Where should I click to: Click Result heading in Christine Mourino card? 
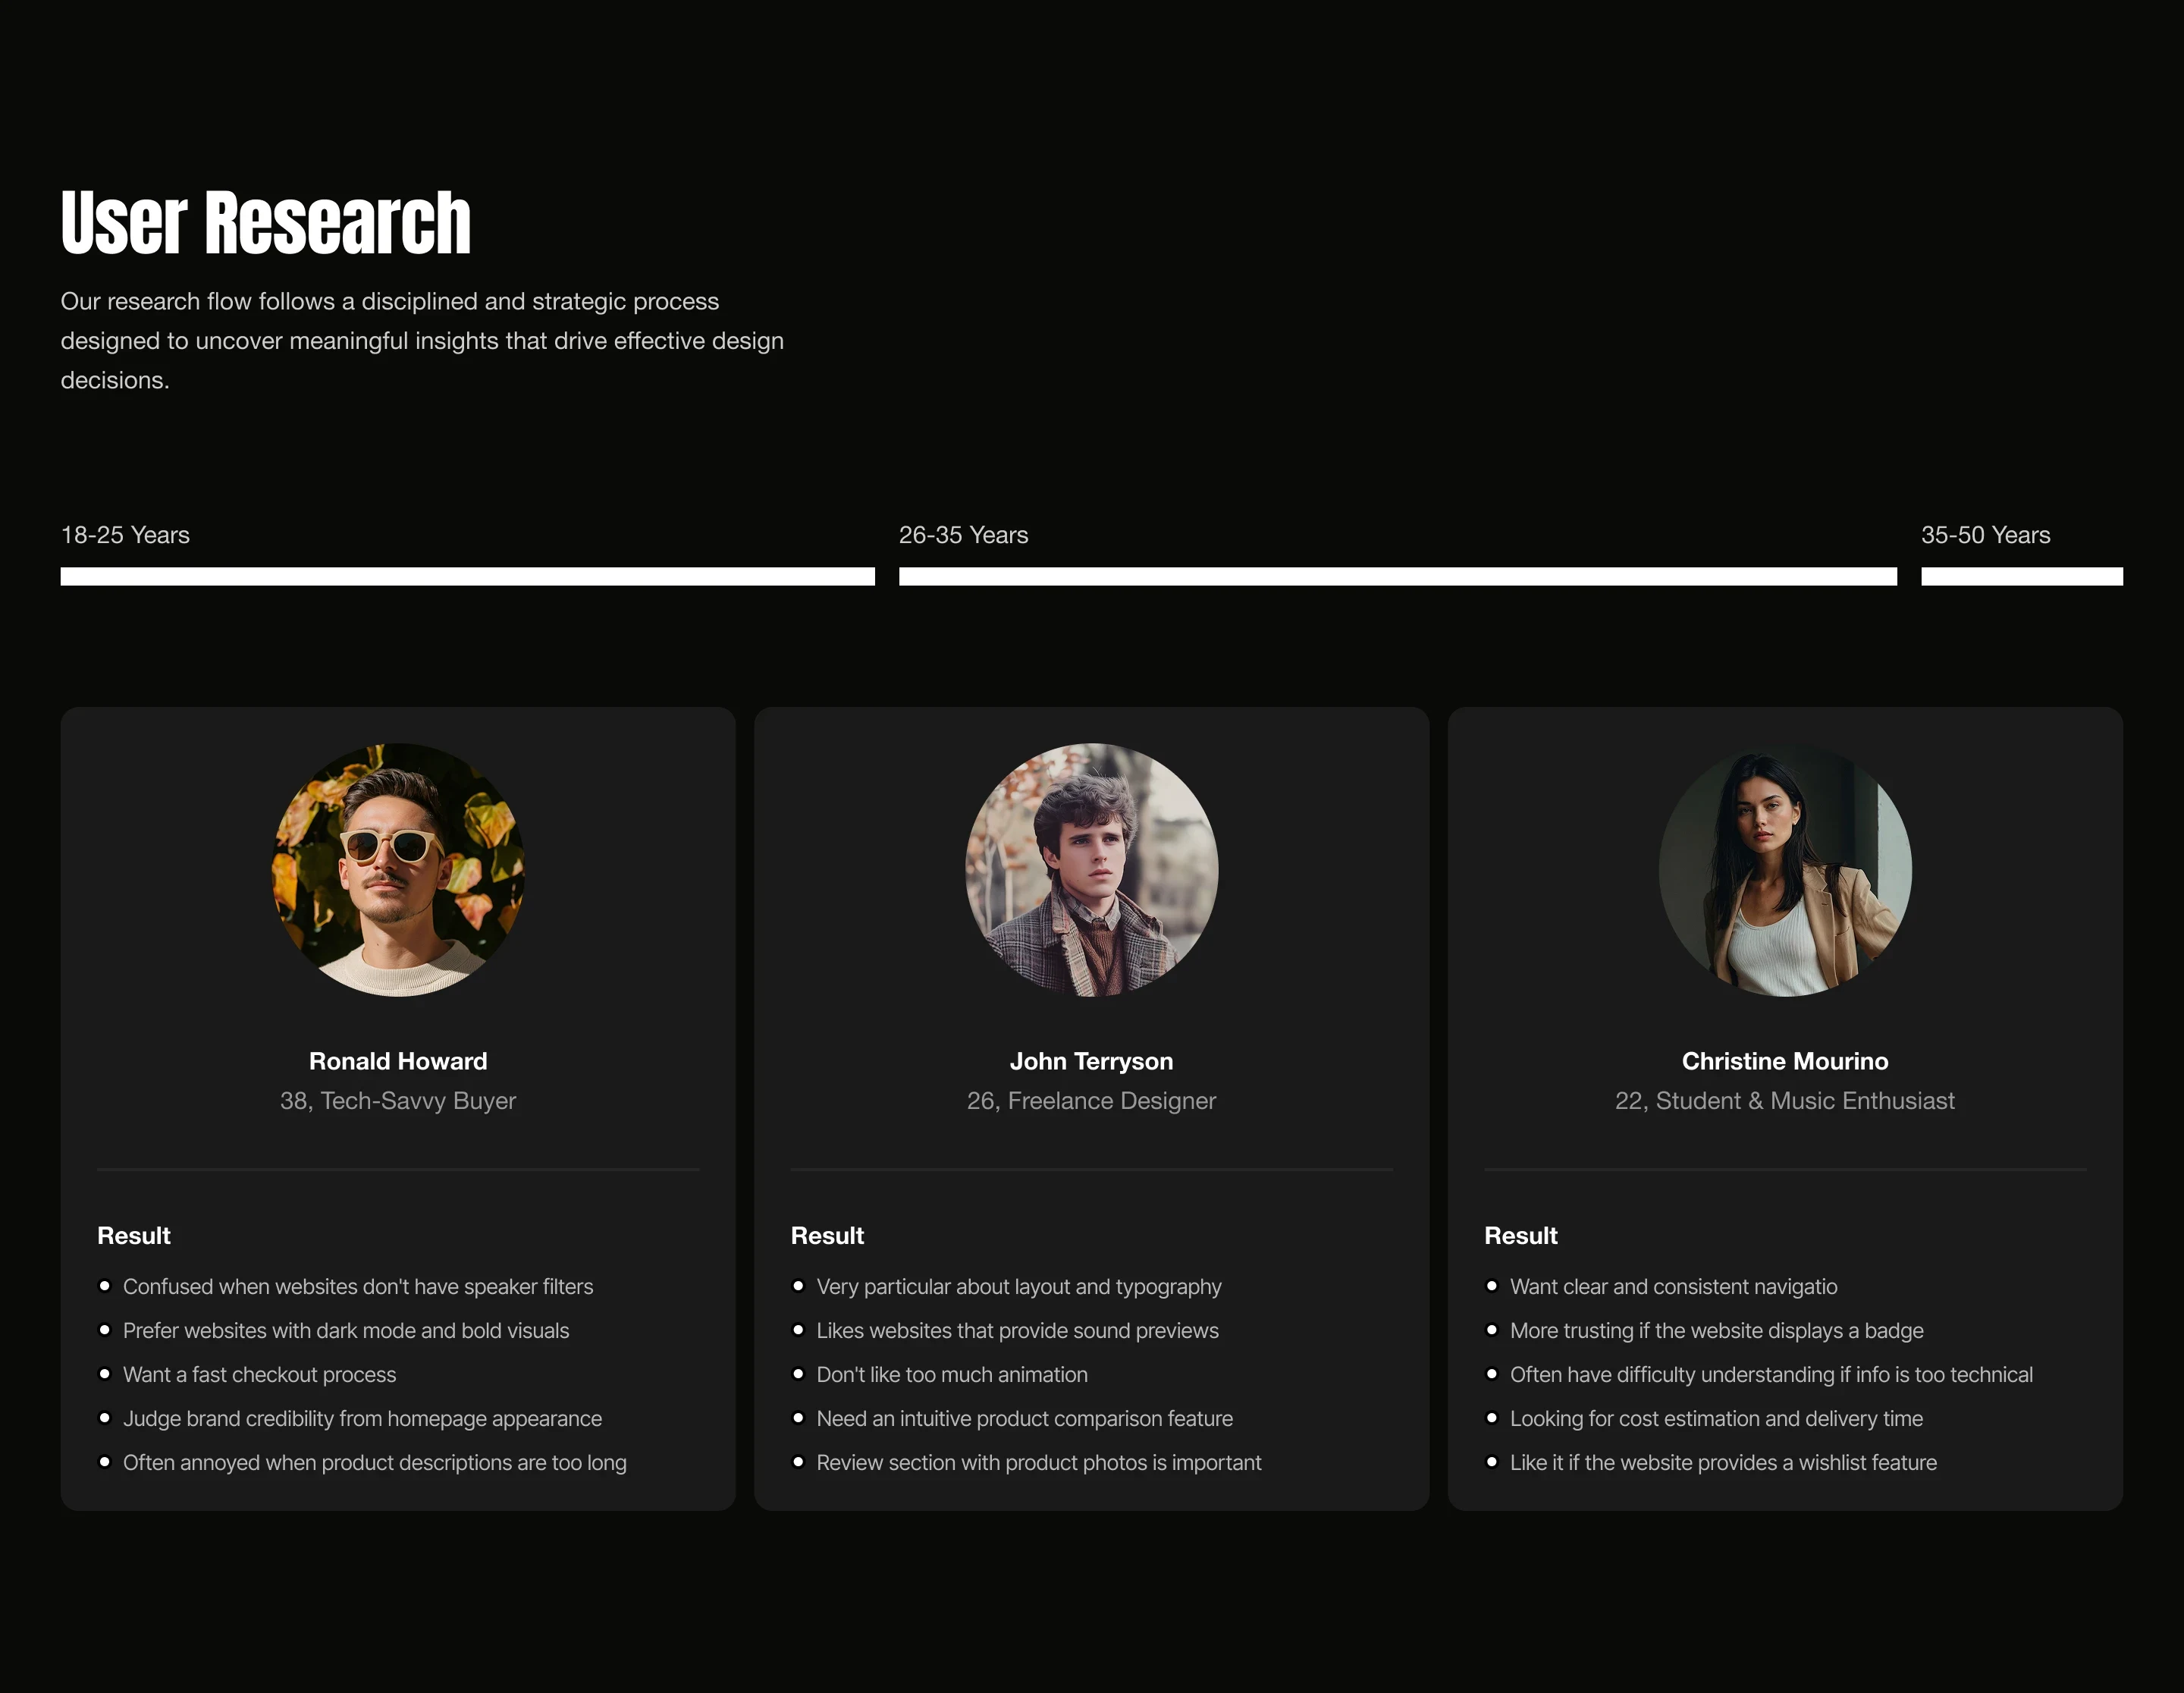tap(1521, 1236)
